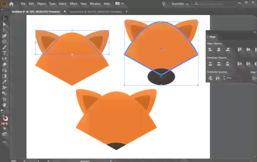The image size is (257, 162).
Task: Open the Effect menu
Action: 73,4
